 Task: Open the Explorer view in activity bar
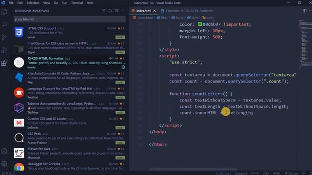click(4, 12)
